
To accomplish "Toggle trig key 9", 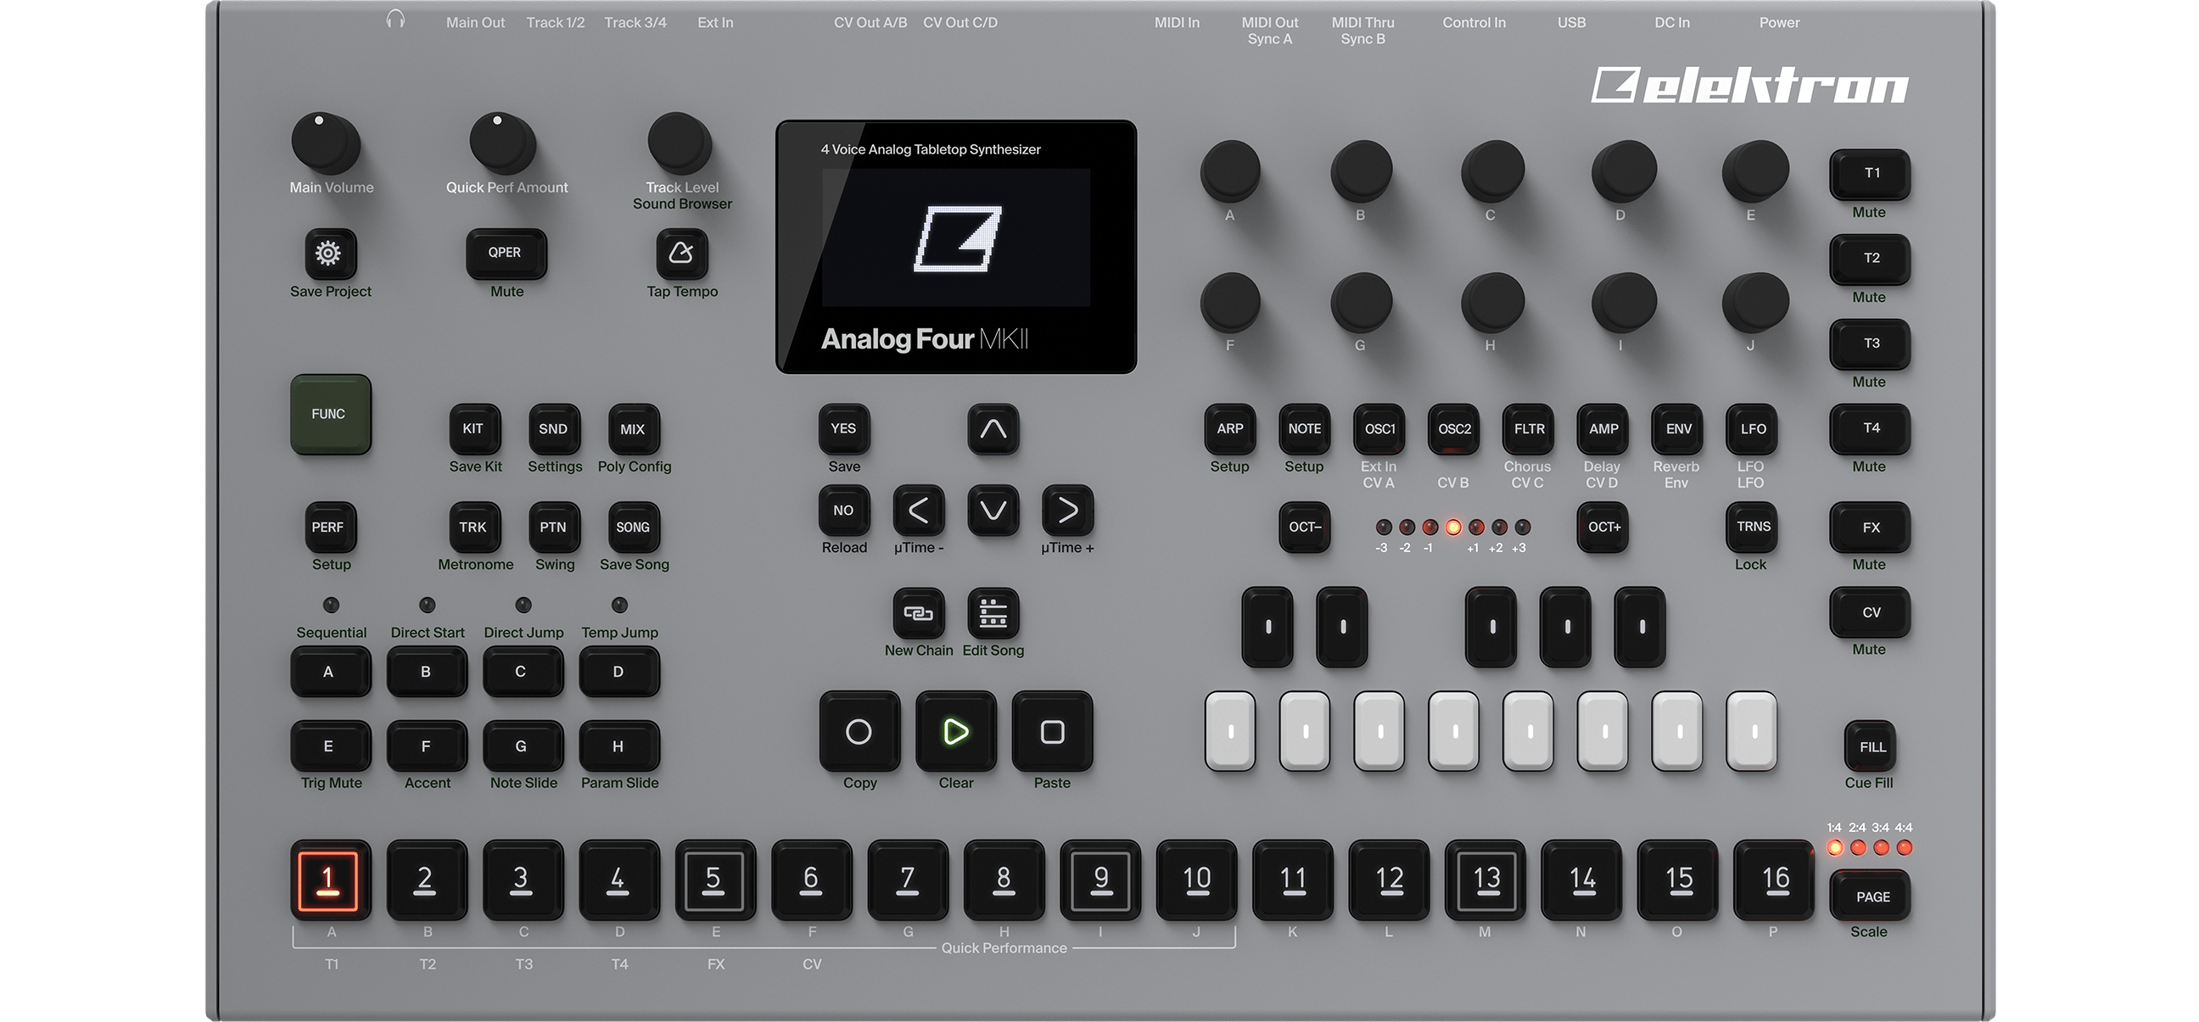I will tap(1100, 880).
